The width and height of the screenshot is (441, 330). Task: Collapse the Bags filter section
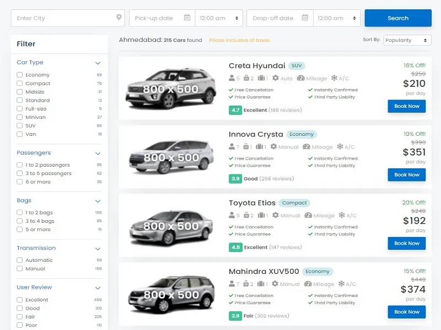98,201
